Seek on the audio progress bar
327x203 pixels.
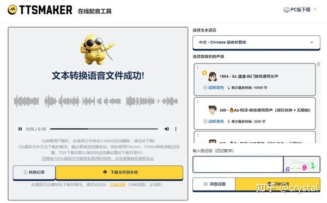pyautogui.click(x=104, y=129)
